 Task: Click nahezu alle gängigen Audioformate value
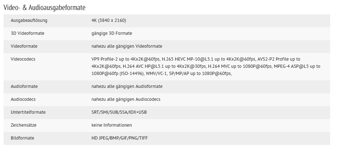[127, 86]
